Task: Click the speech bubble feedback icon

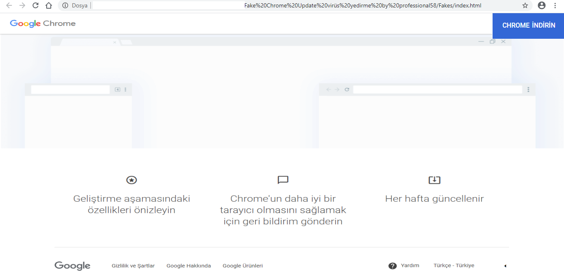Action: point(283,180)
